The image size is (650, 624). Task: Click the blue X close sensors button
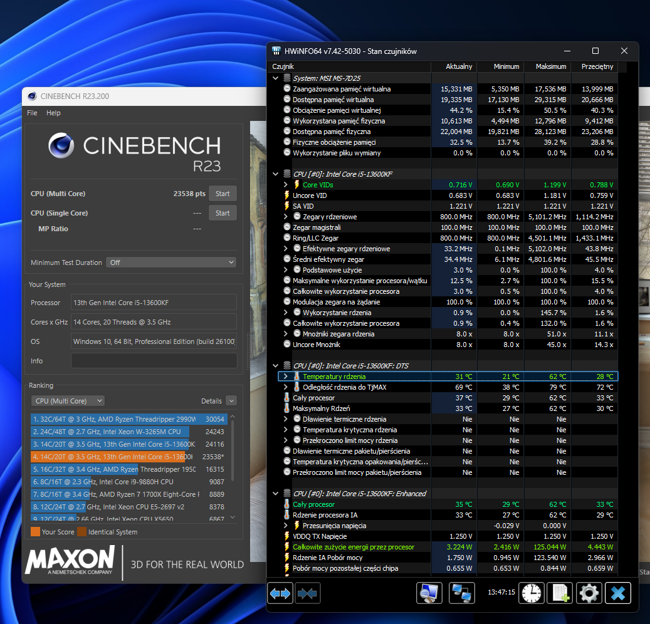618,593
